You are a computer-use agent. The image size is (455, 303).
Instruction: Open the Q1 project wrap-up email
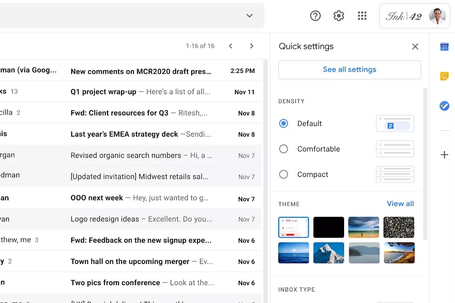point(140,92)
